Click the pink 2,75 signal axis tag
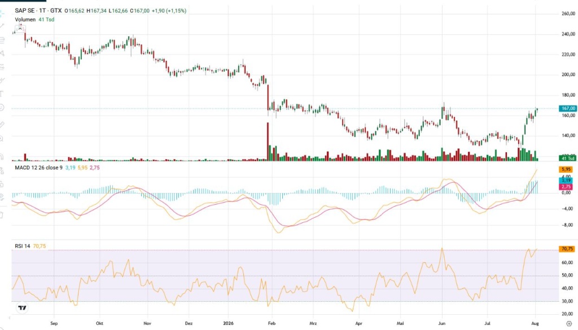The width and height of the screenshot is (578, 330). [566, 187]
